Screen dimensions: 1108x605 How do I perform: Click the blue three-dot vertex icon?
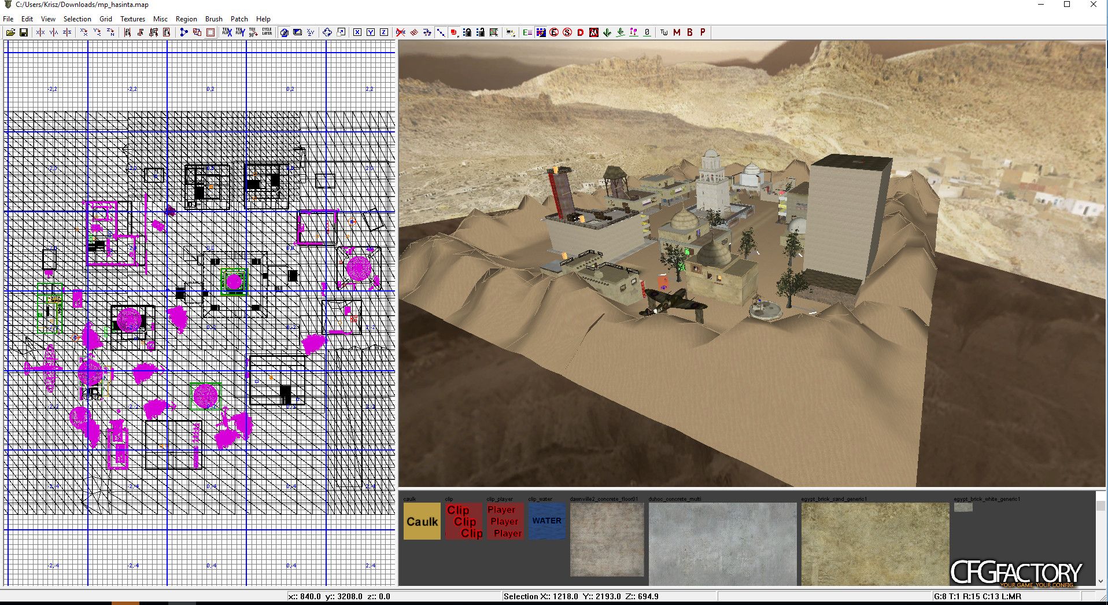pos(184,32)
